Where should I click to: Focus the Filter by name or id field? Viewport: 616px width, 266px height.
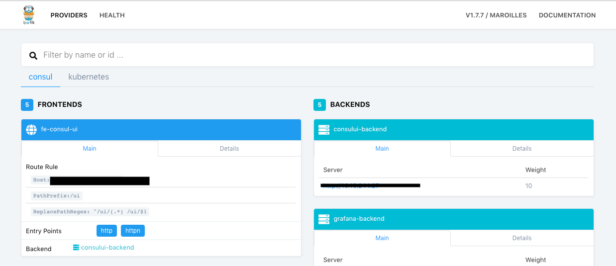[308, 55]
